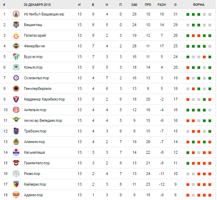The width and height of the screenshot is (217, 200).
Task: Click the Beşiktaş club crest icon
Action: (x=15, y=25)
